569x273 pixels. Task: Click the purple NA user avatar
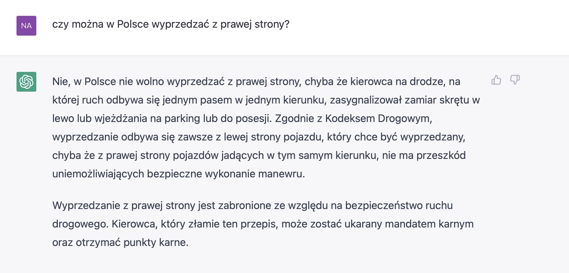[x=26, y=26]
